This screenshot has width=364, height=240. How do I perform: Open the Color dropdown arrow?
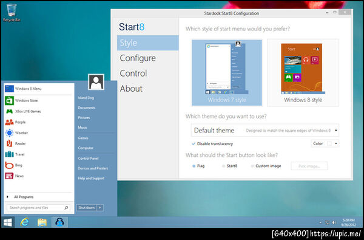pyautogui.click(x=335, y=143)
